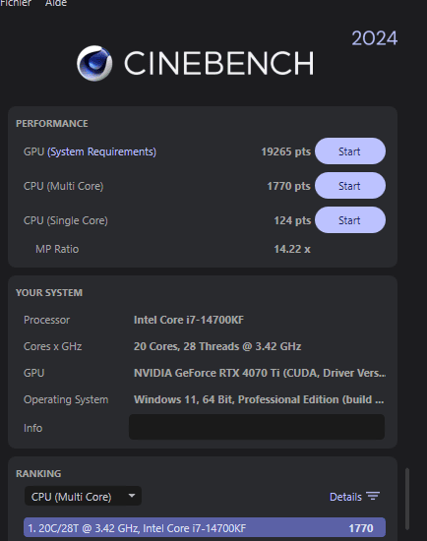Click the Details link in Ranking

345,497
